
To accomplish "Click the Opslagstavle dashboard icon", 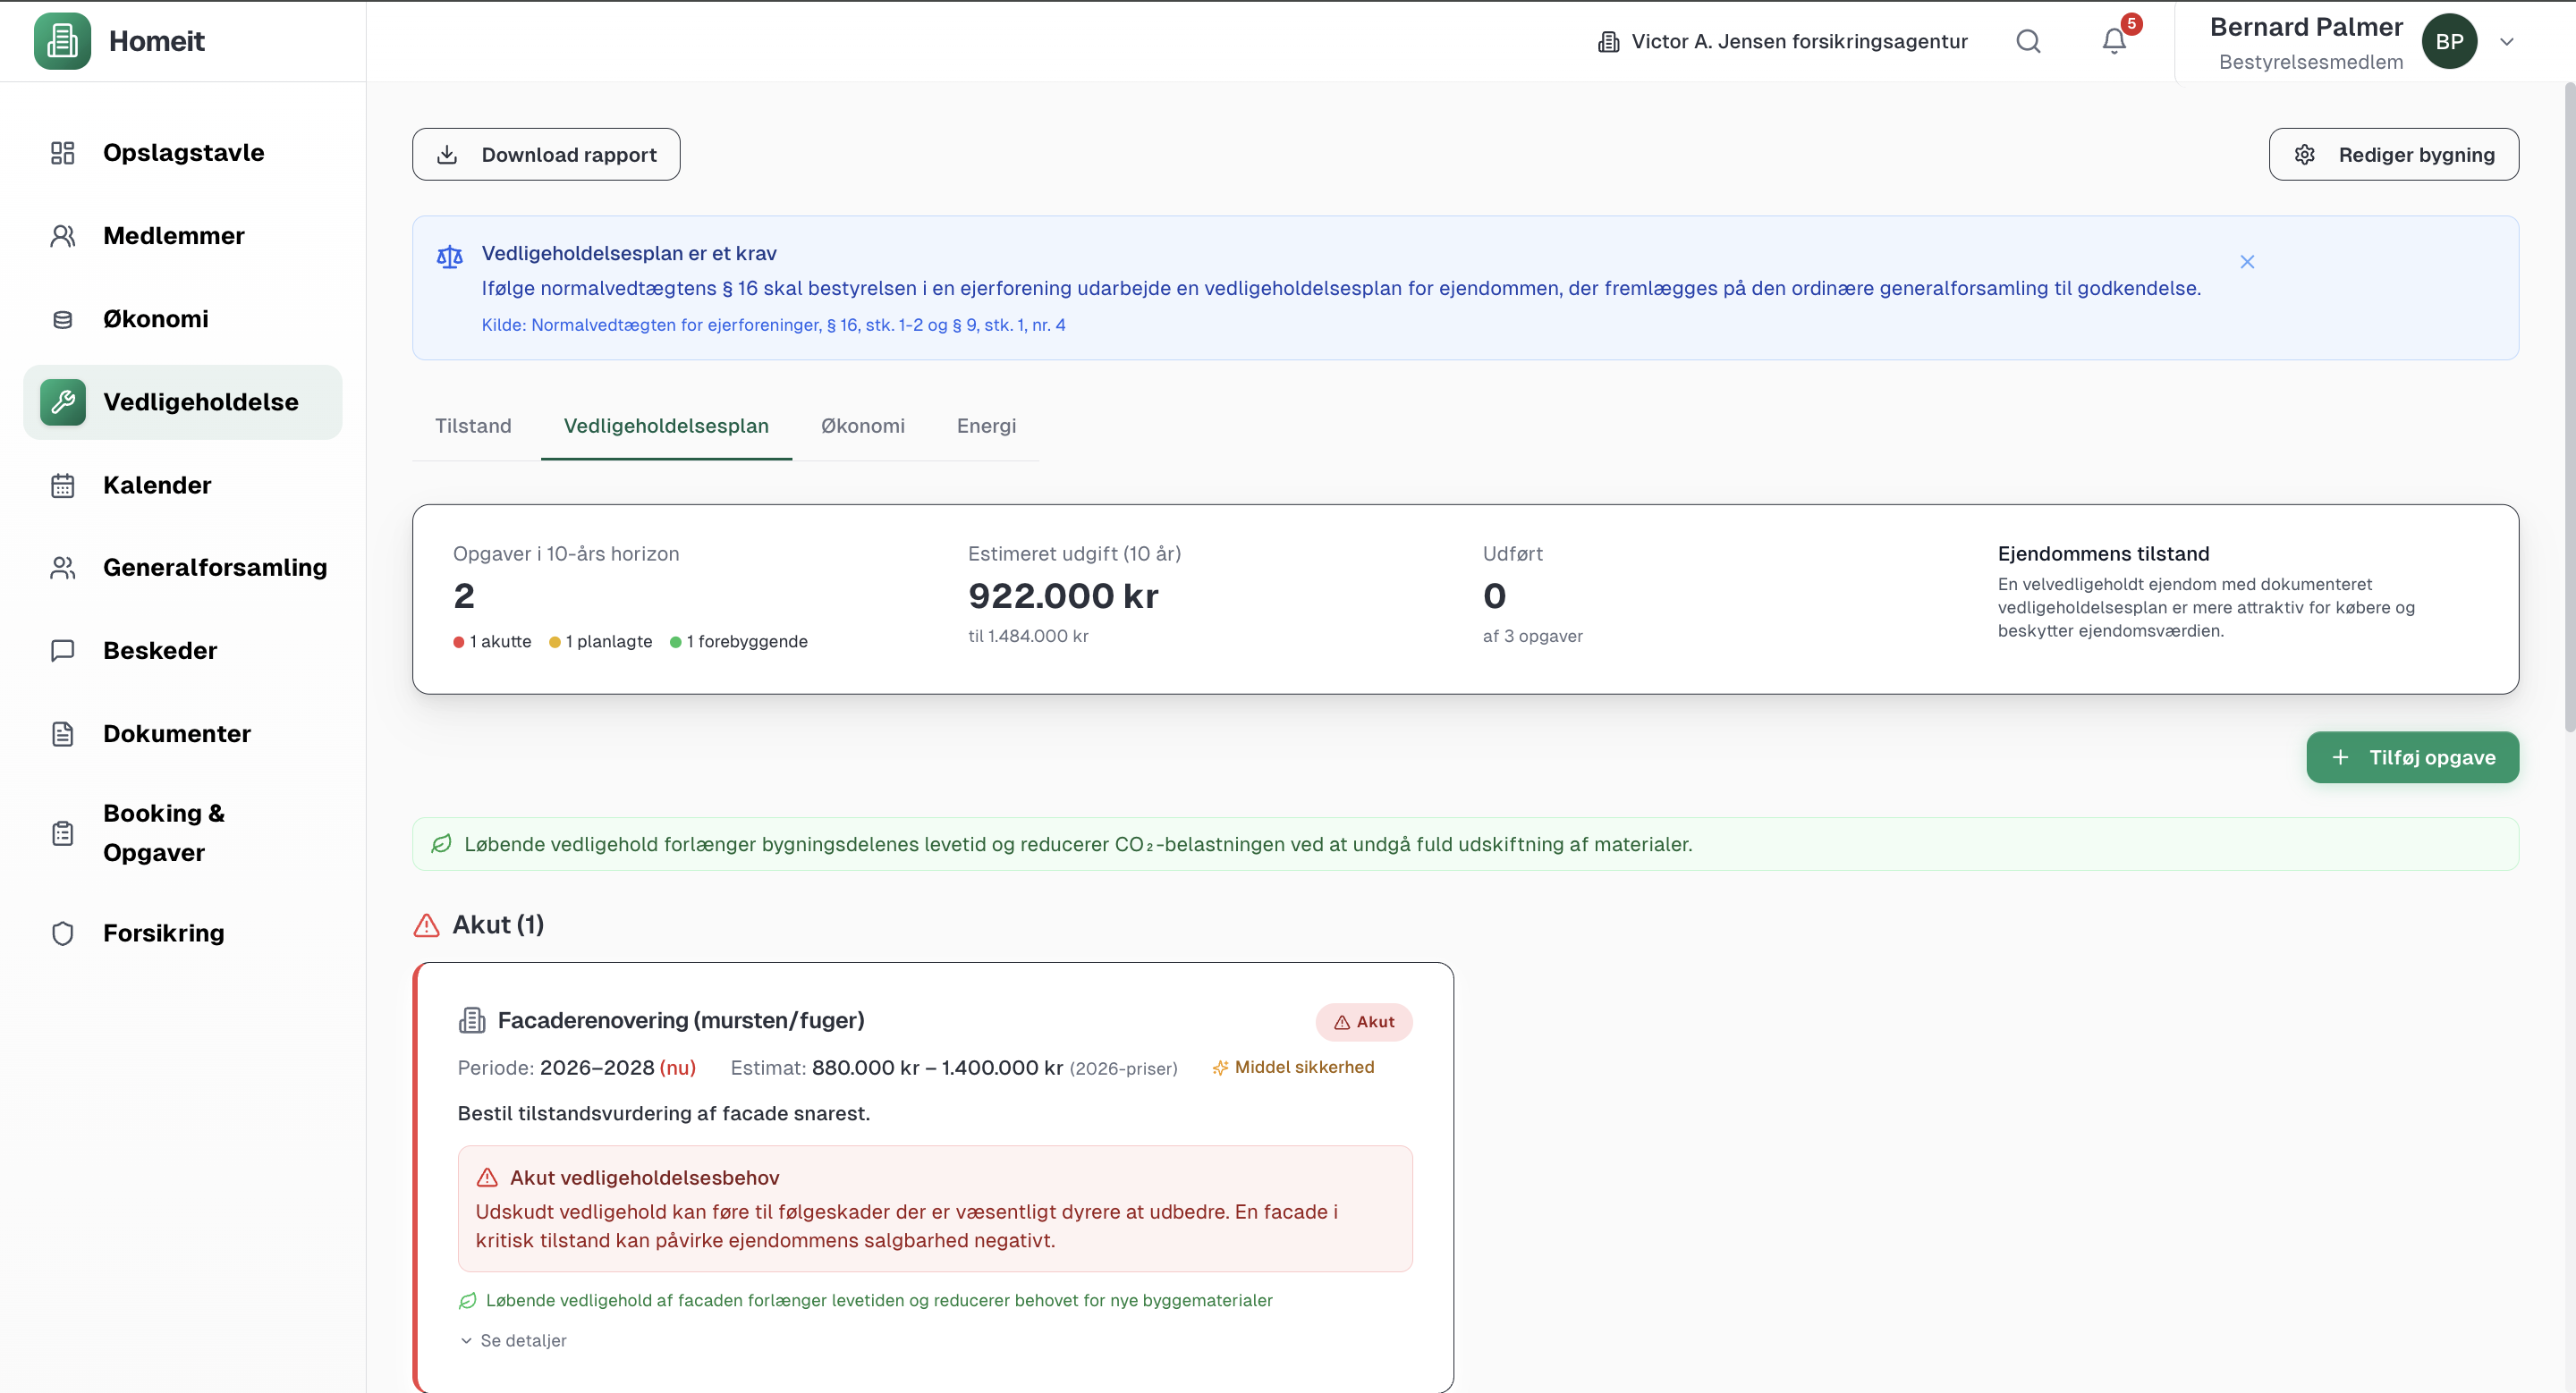I will pos(62,153).
